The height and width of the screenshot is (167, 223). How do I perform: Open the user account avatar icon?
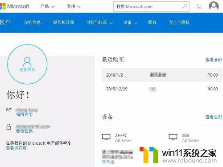point(214,6)
